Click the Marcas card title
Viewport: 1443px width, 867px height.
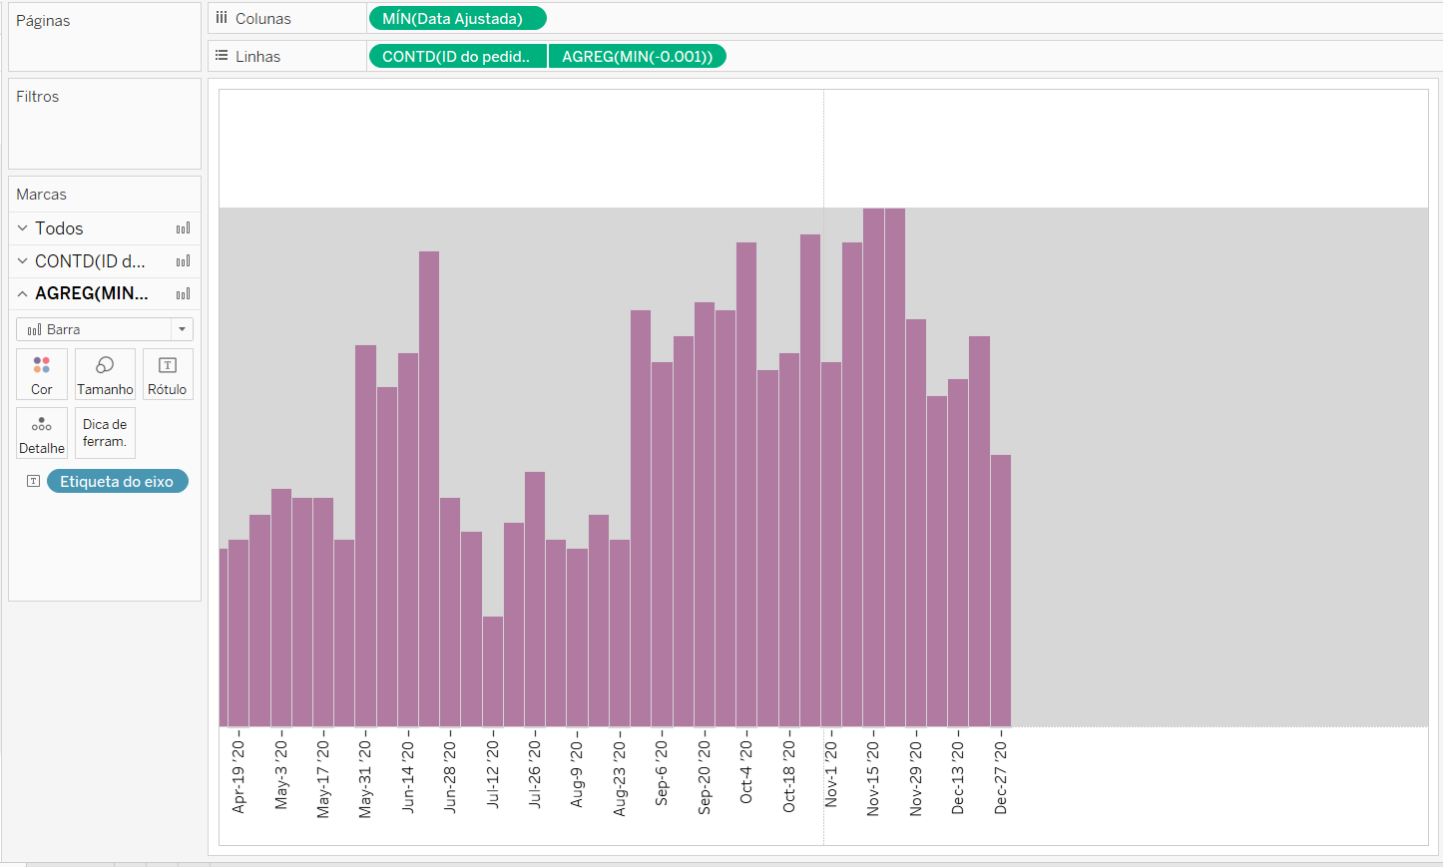(42, 194)
